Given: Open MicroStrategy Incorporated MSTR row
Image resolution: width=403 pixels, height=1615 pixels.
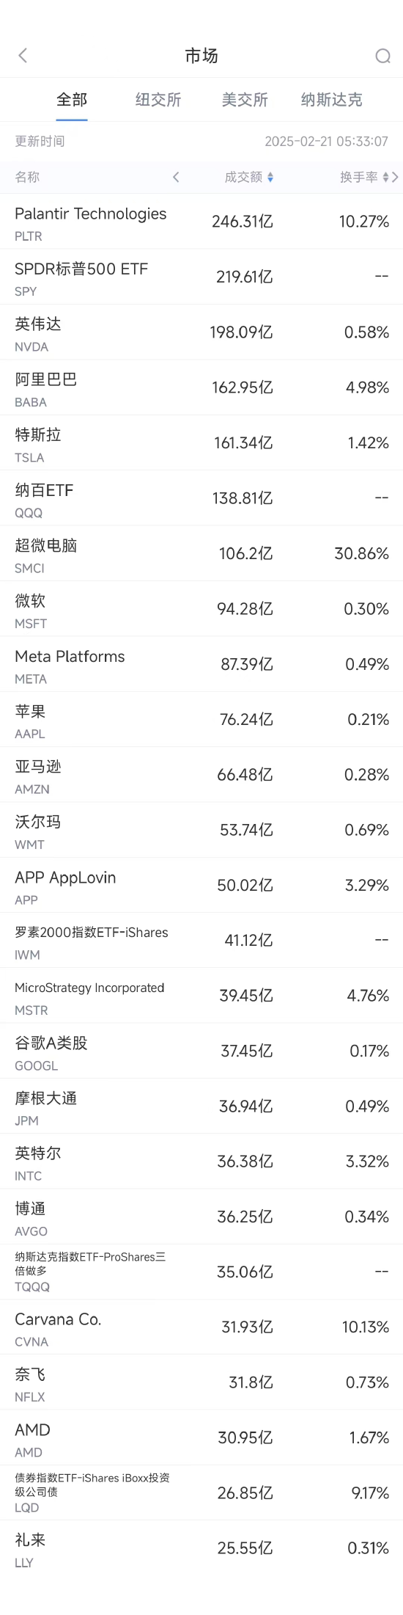Looking at the screenshot, I should (x=202, y=996).
